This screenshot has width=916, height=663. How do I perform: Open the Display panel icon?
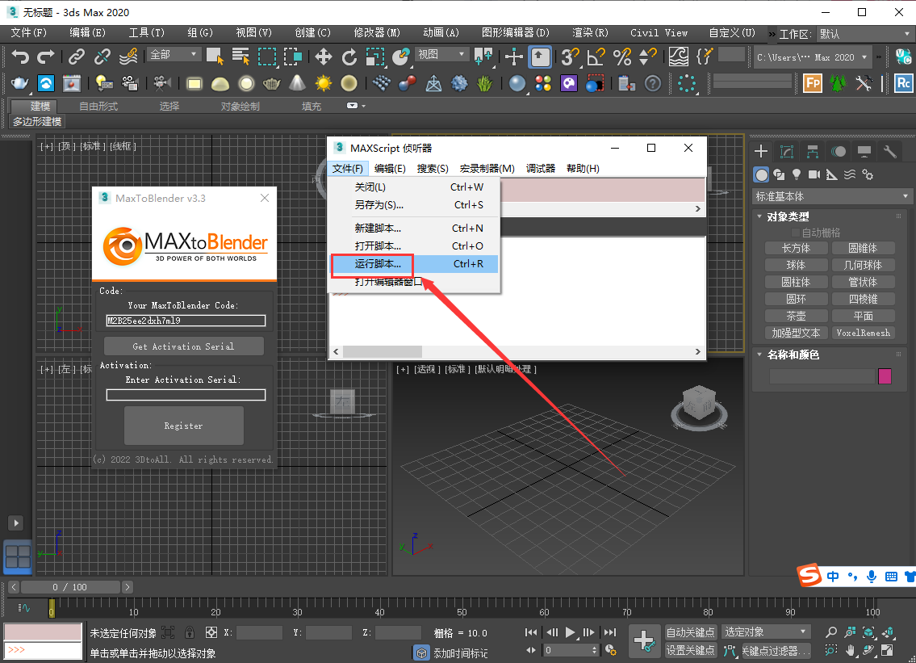(x=864, y=152)
